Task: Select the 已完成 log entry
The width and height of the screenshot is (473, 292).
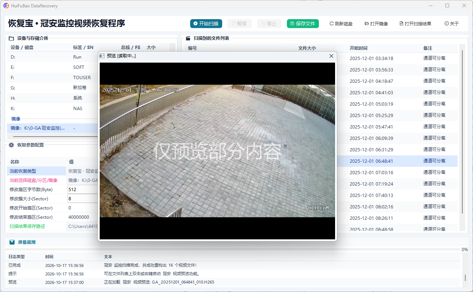Action: pyautogui.click(x=232, y=265)
